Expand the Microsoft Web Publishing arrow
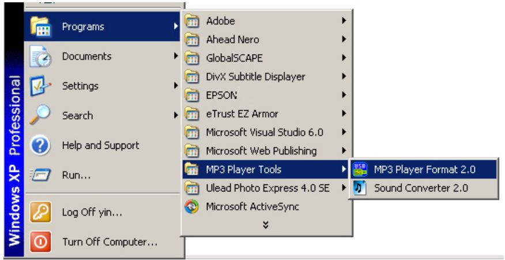Screen dimensions: 505x260 [x=344, y=150]
